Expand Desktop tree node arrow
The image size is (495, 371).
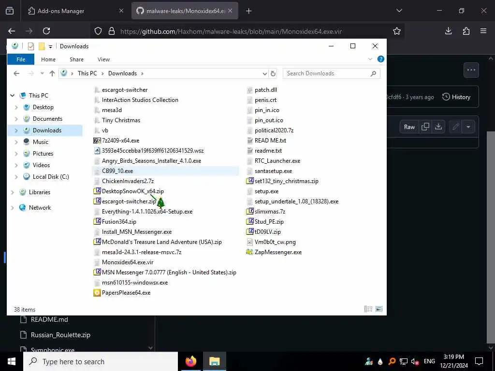point(16,107)
